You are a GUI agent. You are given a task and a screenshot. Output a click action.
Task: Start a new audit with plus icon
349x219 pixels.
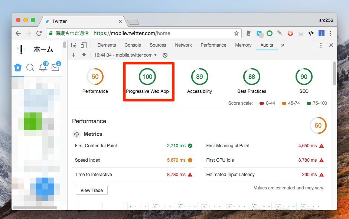pyautogui.click(x=74, y=55)
